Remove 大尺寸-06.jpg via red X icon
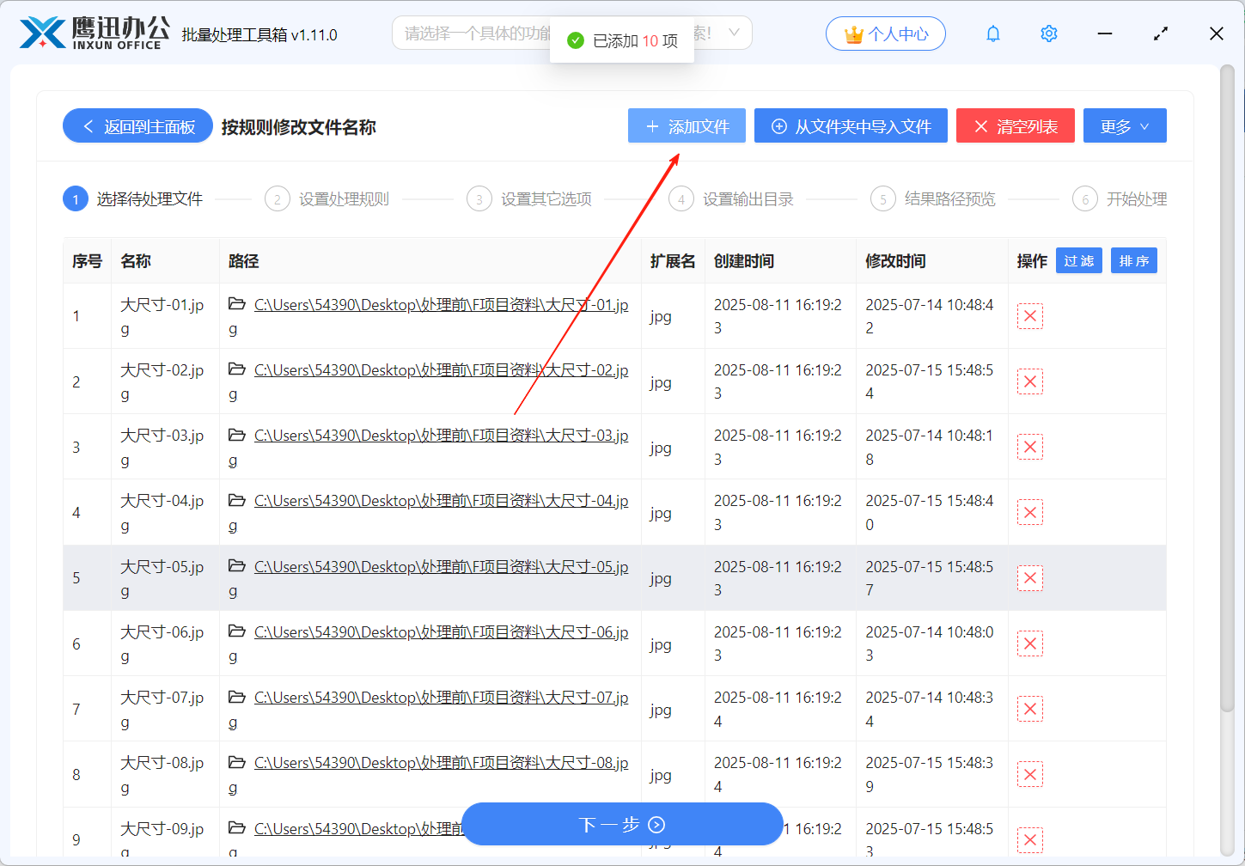This screenshot has width=1245, height=866. tap(1030, 643)
